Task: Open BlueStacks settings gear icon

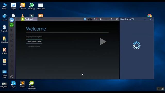Action: (x=101, y=19)
